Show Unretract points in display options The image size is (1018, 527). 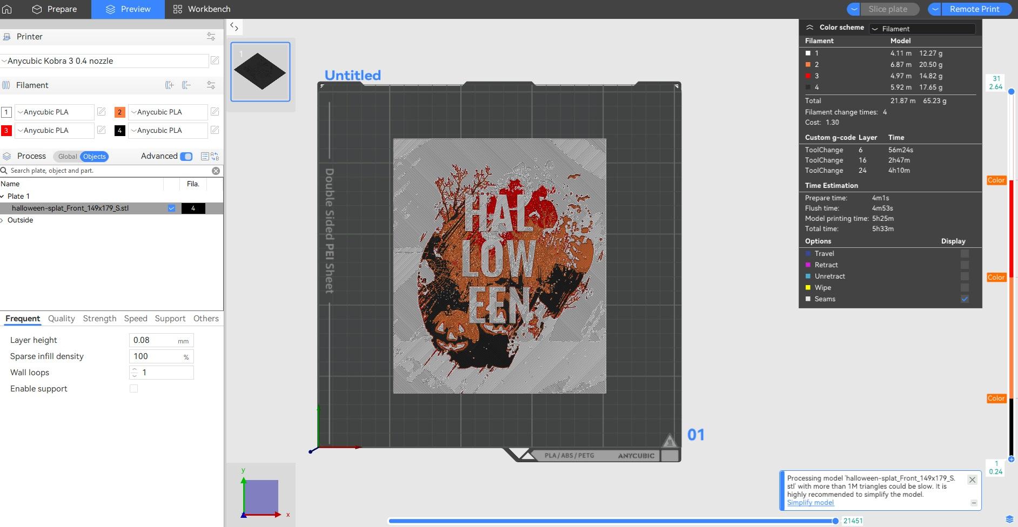pos(965,276)
